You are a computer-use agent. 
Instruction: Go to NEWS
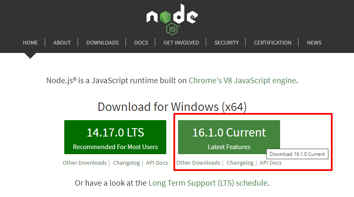coord(314,43)
